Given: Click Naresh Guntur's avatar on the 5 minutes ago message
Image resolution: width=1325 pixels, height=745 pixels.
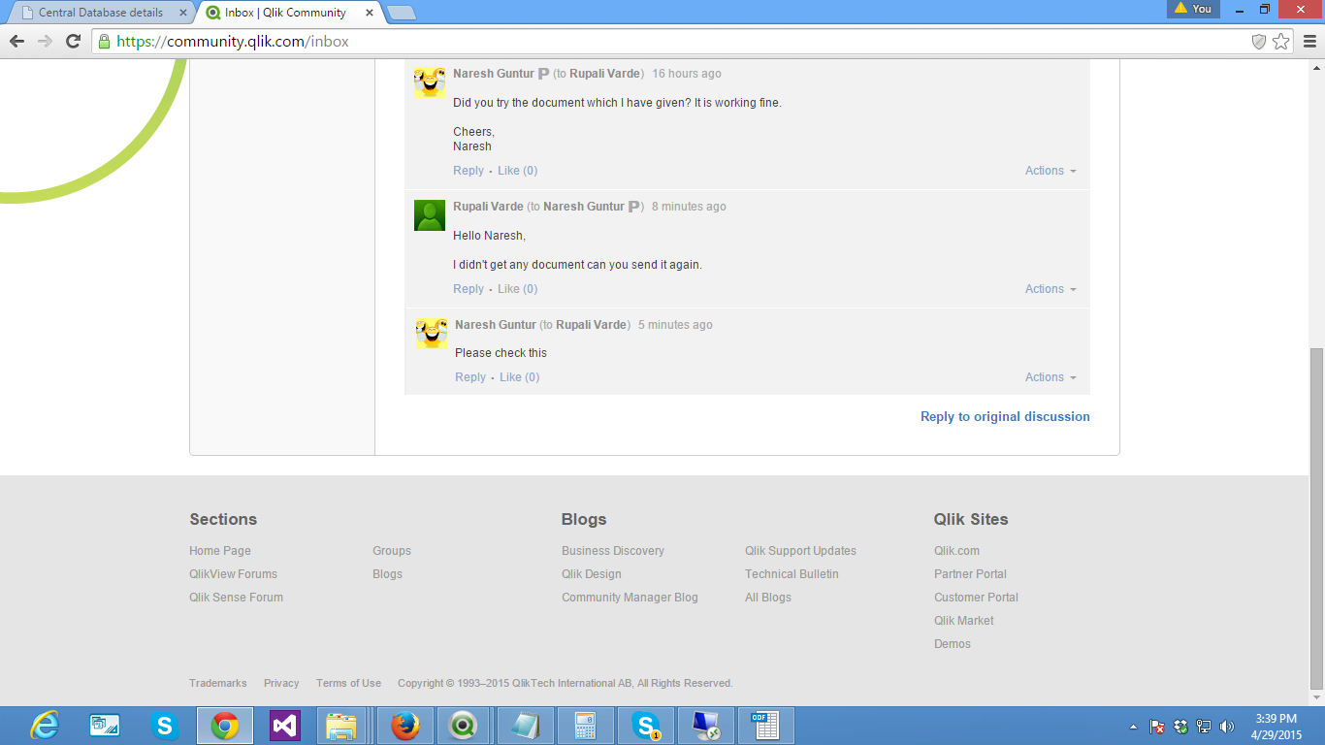Looking at the screenshot, I should tap(432, 333).
